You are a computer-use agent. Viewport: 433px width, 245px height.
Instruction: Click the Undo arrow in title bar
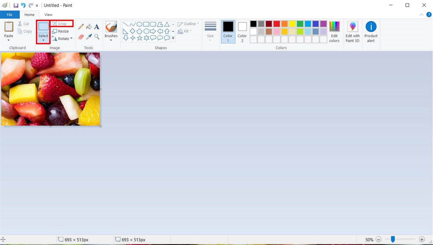pos(23,5)
